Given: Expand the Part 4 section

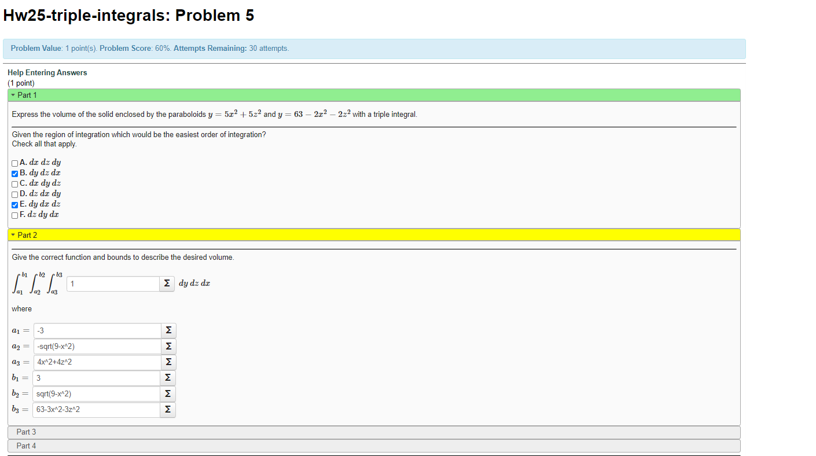Looking at the screenshot, I should (26, 446).
